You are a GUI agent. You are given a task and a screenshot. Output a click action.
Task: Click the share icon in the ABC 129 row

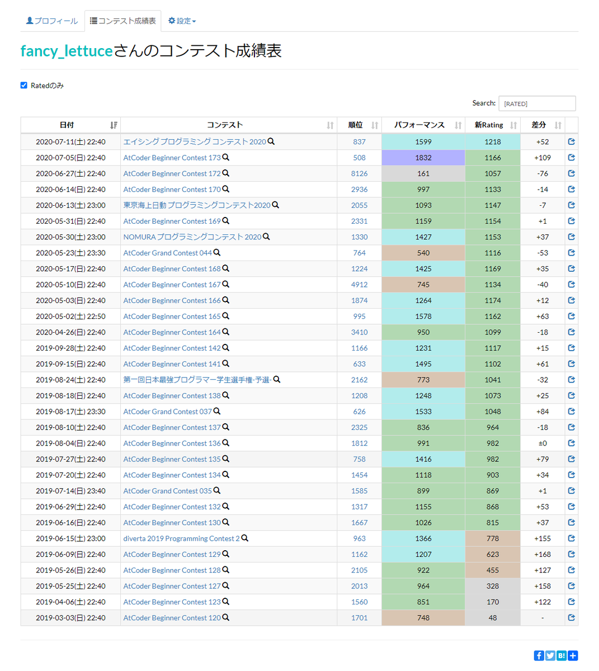(x=571, y=554)
